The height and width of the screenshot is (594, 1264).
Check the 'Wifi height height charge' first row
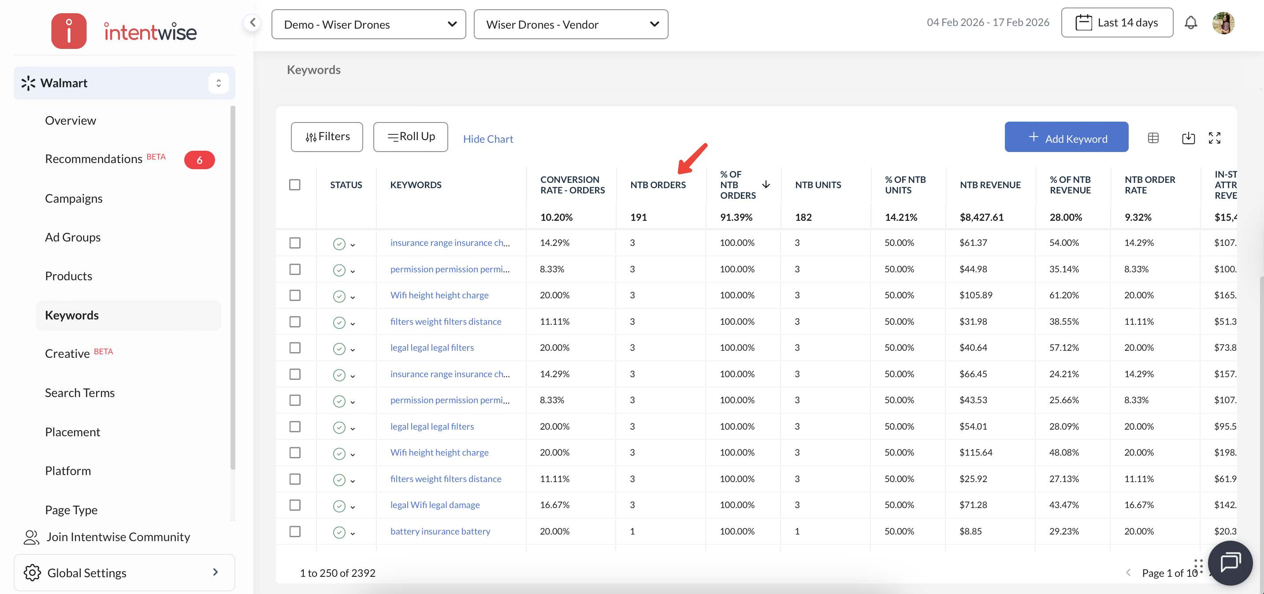(294, 295)
